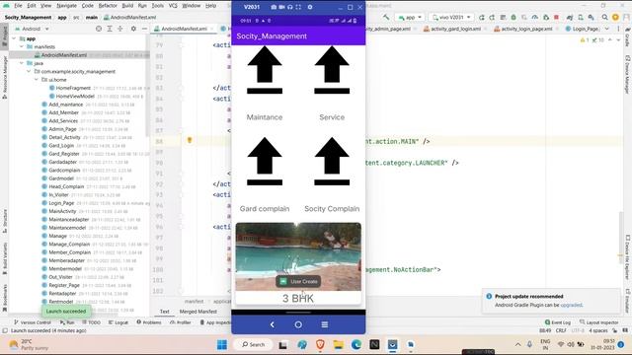The height and width of the screenshot is (355, 632).
Task: Click the camera screenshot icon in V2031 titlebar
Action: click(274, 7)
